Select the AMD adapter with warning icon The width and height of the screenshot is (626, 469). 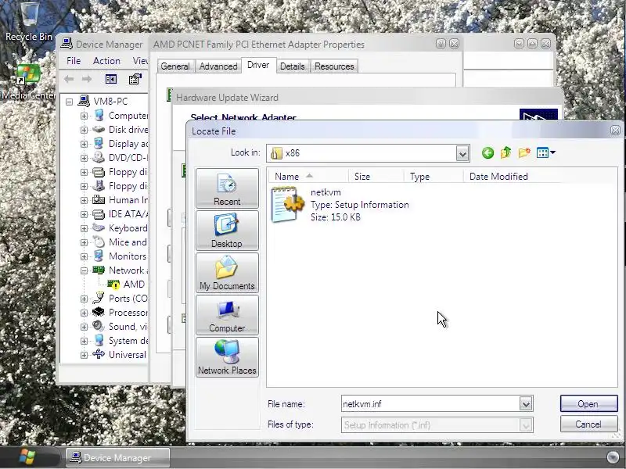[x=113, y=284]
